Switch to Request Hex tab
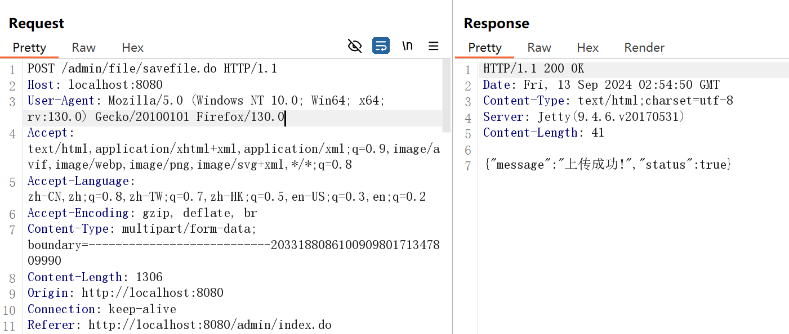Image resolution: width=789 pixels, height=334 pixels. click(133, 47)
